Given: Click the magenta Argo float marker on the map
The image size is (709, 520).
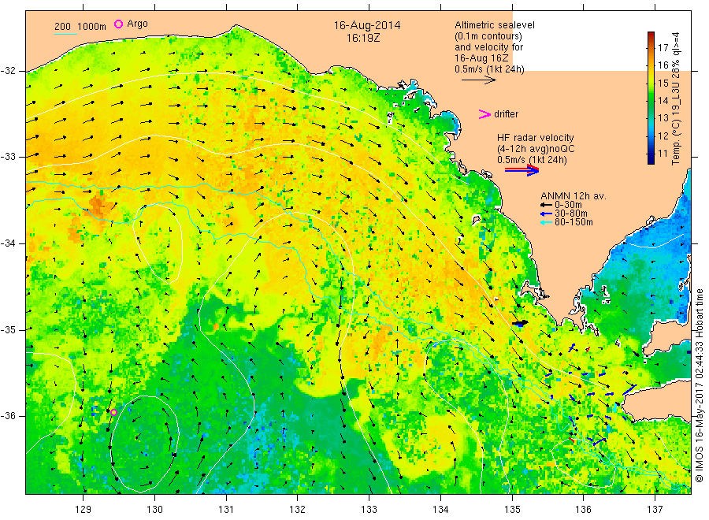Looking at the screenshot, I should 113,412.
